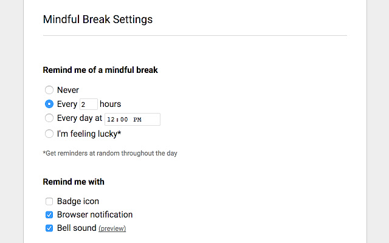Viewport: 389px width, 243px height.
Task: Click the Remind me with heading
Action: (74, 182)
